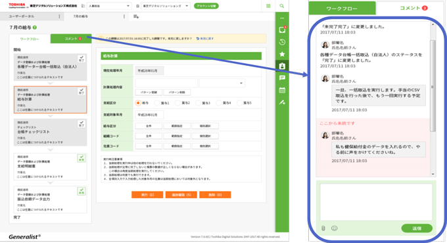Click the パターン登録 button
Screen dimensions: 447x243
click(149, 92)
